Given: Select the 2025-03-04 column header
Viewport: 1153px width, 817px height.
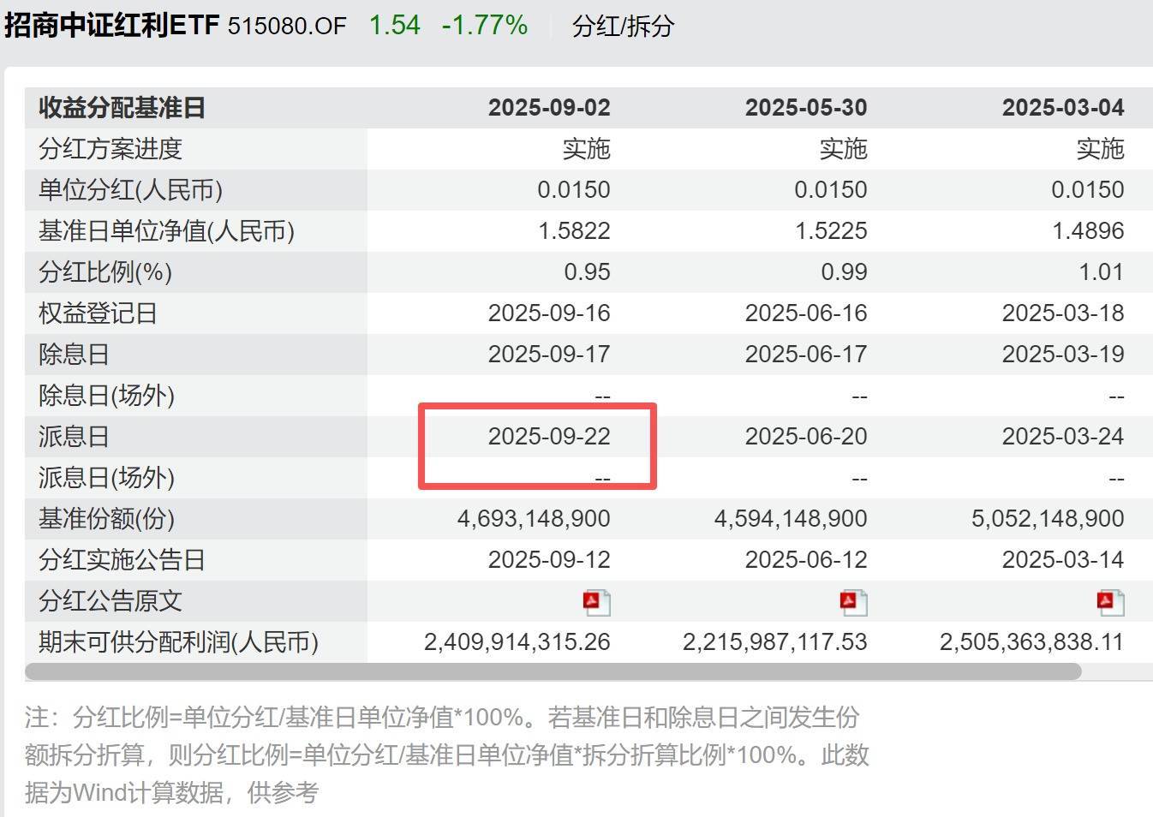Looking at the screenshot, I should 1063,108.
